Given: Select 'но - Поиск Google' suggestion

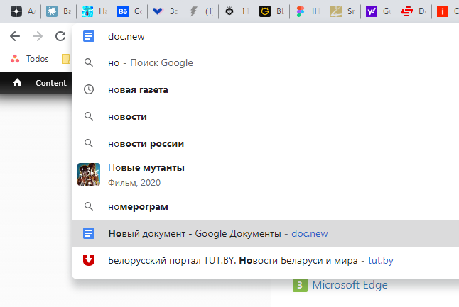Looking at the screenshot, I should tap(265, 63).
